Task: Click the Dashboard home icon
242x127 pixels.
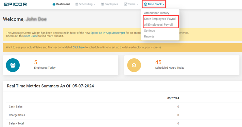Action: pos(54,4)
